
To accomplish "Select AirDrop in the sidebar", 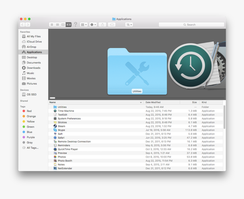I will pos(32,47).
